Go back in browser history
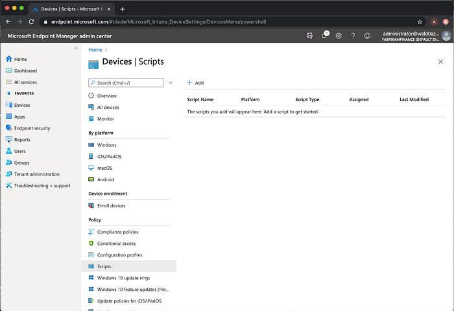Image resolution: width=454 pixels, height=311 pixels. (x=8, y=21)
